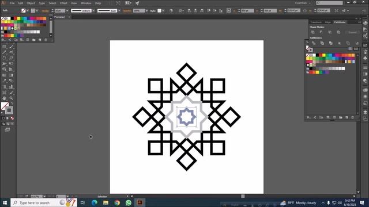Viewport: 369px width, 207px height.
Task: Select the Shape Builder tool
Action: (x=4, y=70)
